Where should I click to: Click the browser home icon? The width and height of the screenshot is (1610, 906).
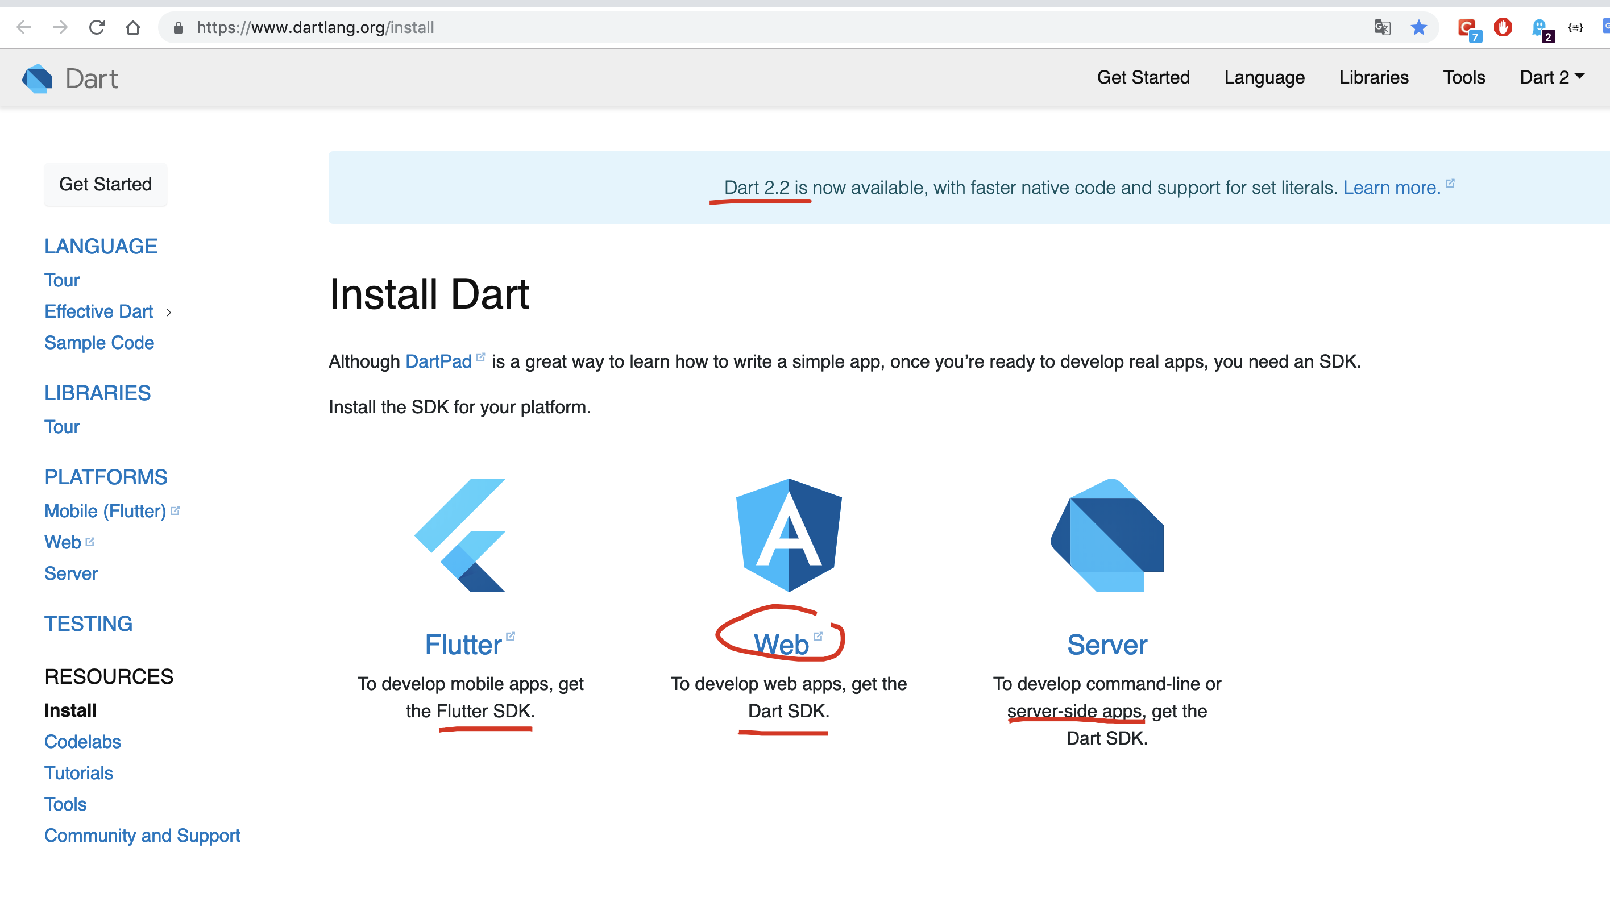132,27
